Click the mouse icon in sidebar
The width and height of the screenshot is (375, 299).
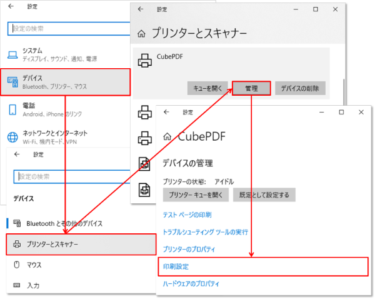point(17,265)
